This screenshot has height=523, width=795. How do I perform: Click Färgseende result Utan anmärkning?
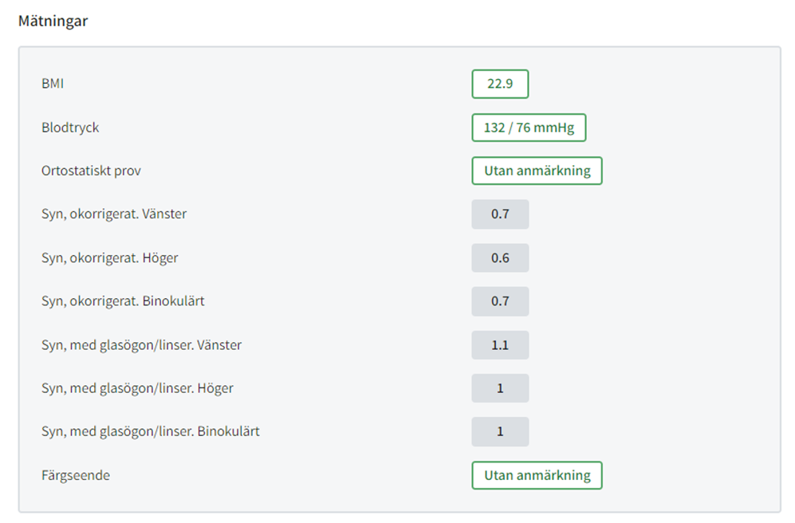pyautogui.click(x=537, y=475)
